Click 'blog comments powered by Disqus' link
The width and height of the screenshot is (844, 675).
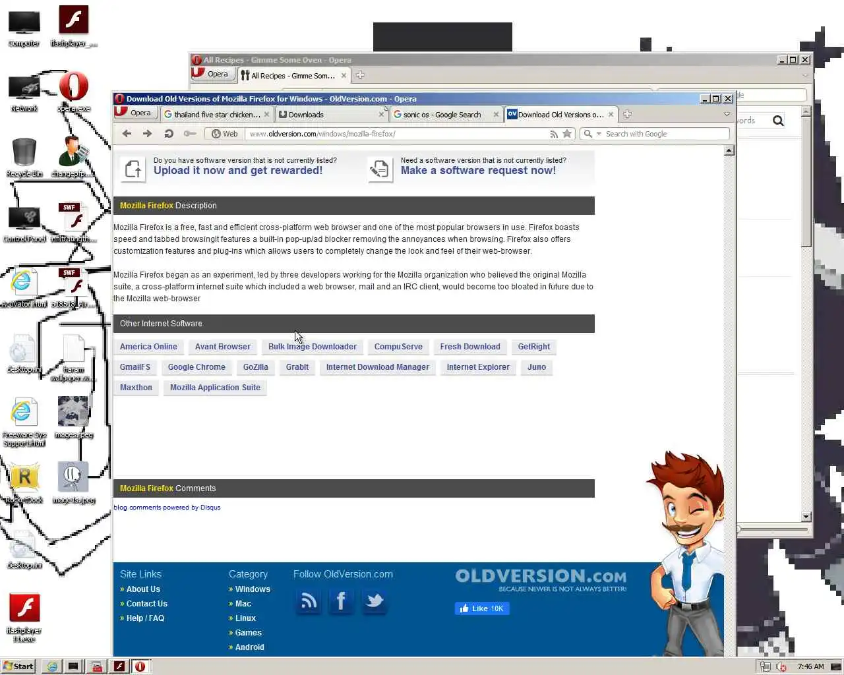click(167, 508)
